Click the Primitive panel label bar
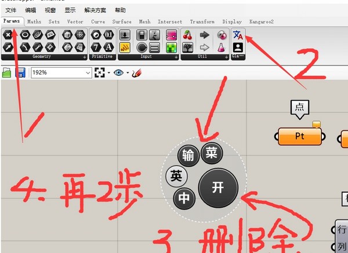The width and height of the screenshot is (348, 253). (102, 57)
